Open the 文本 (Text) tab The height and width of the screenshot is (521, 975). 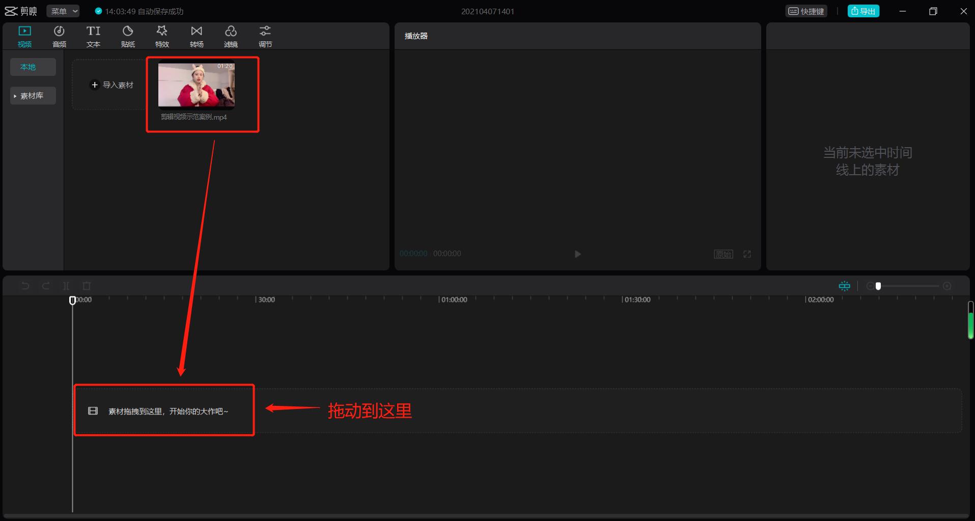coord(93,37)
